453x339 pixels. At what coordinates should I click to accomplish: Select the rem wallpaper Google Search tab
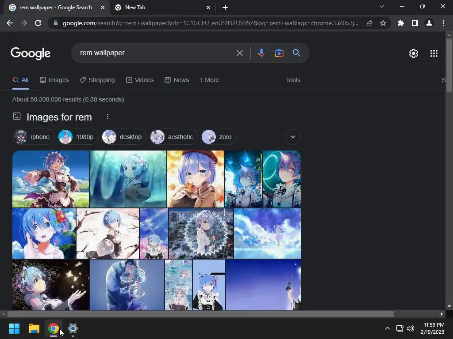pyautogui.click(x=56, y=8)
